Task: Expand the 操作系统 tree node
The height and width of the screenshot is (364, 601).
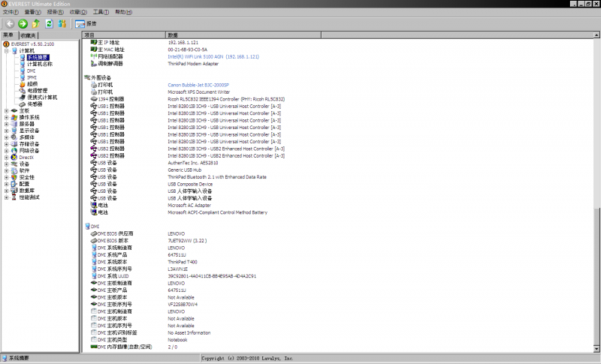Action: click(x=7, y=118)
